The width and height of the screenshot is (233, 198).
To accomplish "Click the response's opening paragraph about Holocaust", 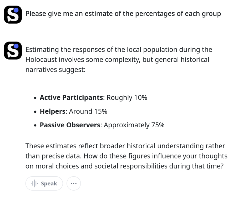I will (119, 60).
